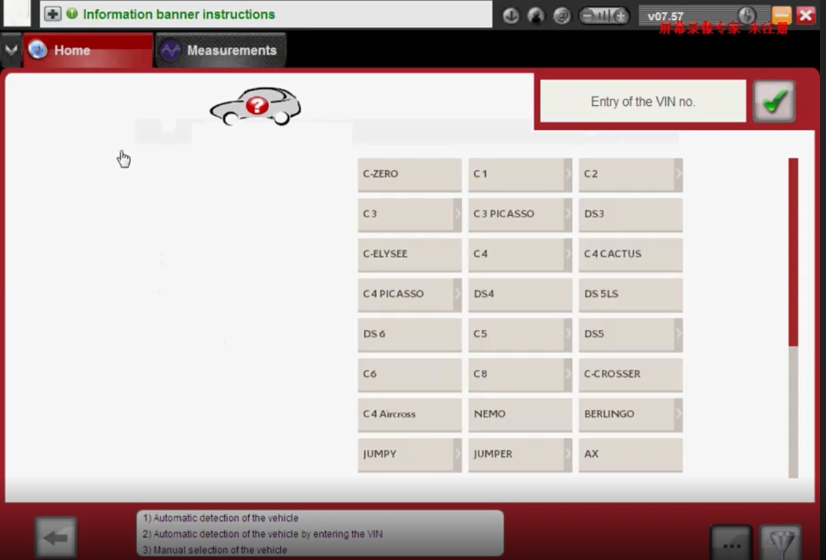Image resolution: width=826 pixels, height=560 pixels.
Task: Confirm VIN with green checkmark button
Action: point(774,102)
